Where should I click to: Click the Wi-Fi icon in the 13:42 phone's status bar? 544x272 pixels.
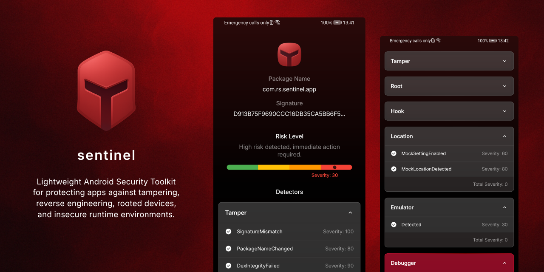click(x=438, y=41)
